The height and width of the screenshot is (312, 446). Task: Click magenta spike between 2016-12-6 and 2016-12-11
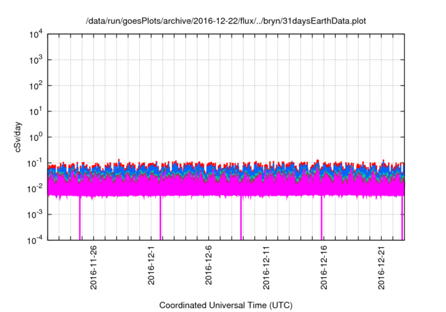(241, 219)
